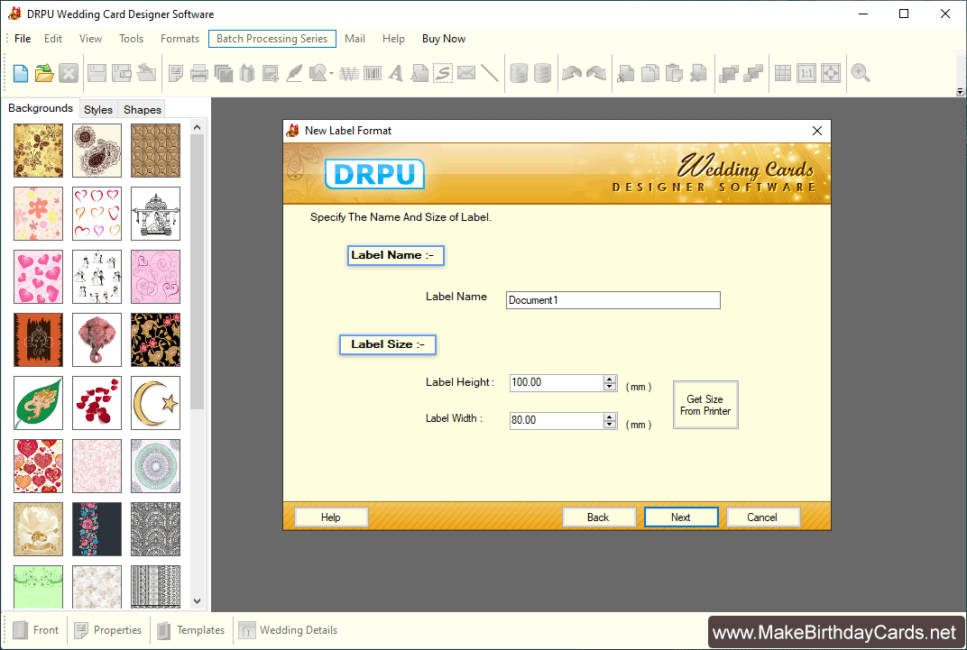Click the Redo arrow icon

click(595, 73)
